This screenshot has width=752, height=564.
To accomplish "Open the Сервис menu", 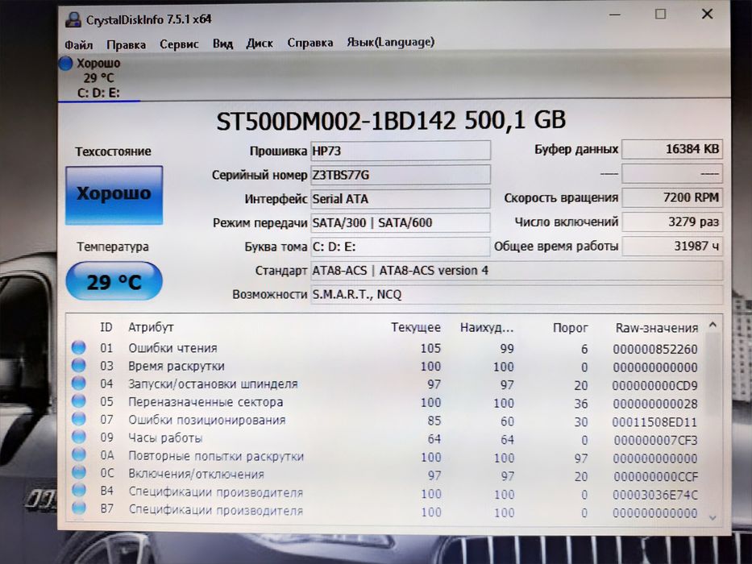I will tap(179, 44).
